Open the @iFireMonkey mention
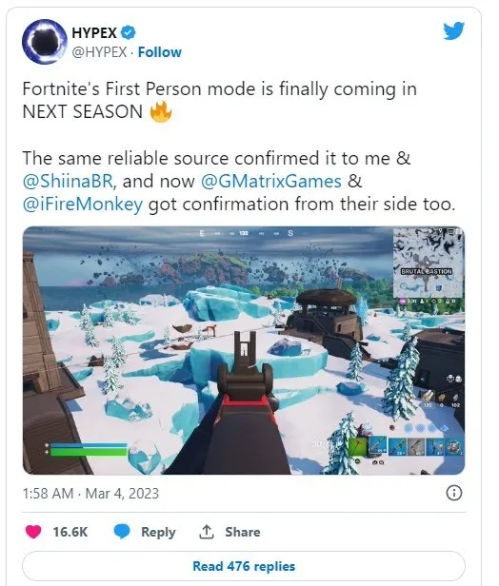Viewport: 499px width, 586px height. [x=83, y=204]
